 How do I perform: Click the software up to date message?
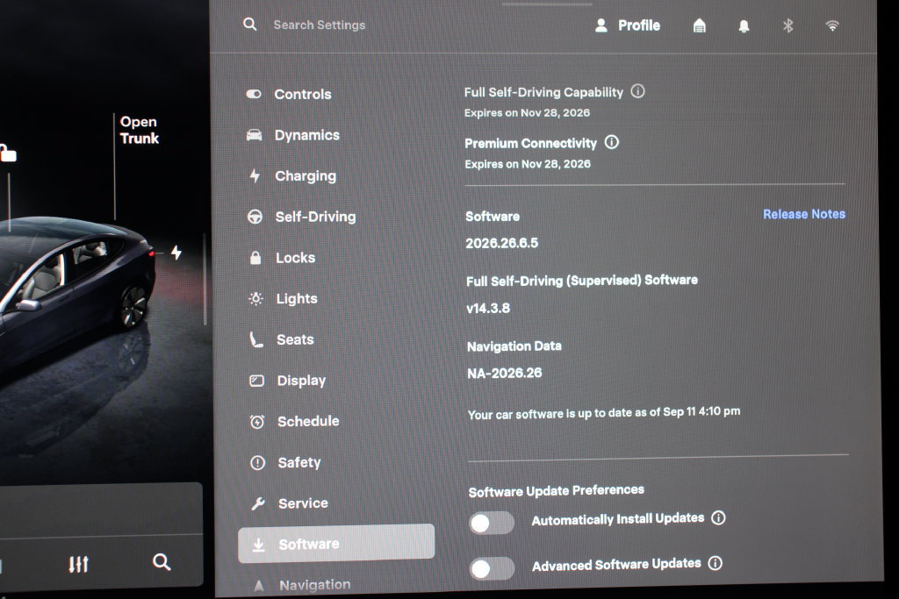(x=604, y=413)
